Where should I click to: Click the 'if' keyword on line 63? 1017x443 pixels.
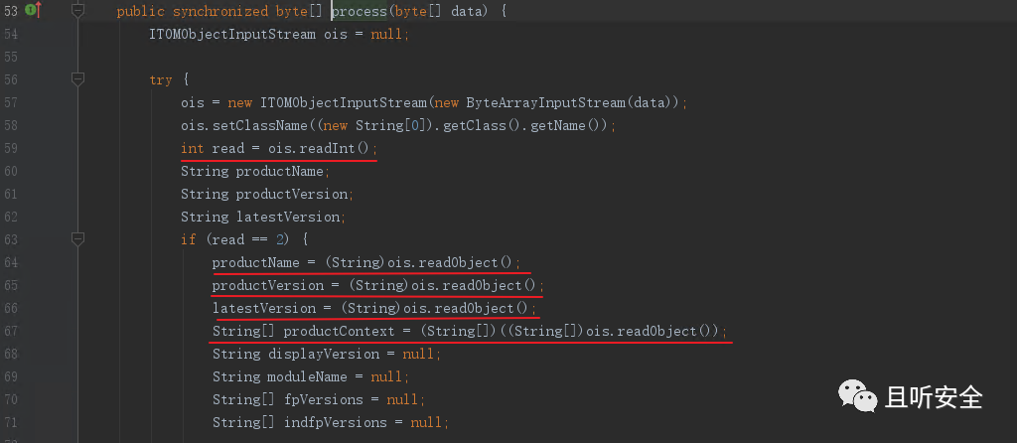(188, 239)
